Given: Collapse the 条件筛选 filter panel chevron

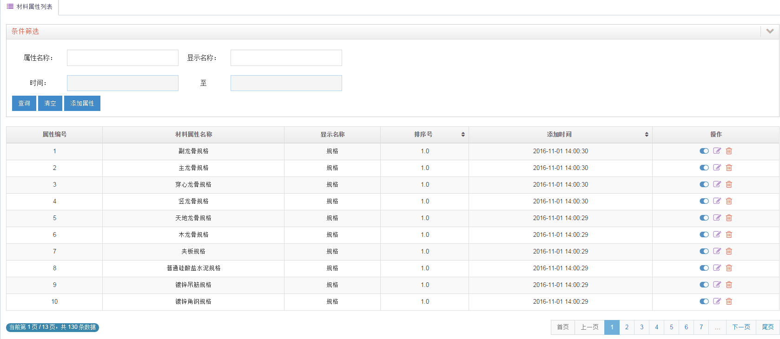Looking at the screenshot, I should [770, 31].
